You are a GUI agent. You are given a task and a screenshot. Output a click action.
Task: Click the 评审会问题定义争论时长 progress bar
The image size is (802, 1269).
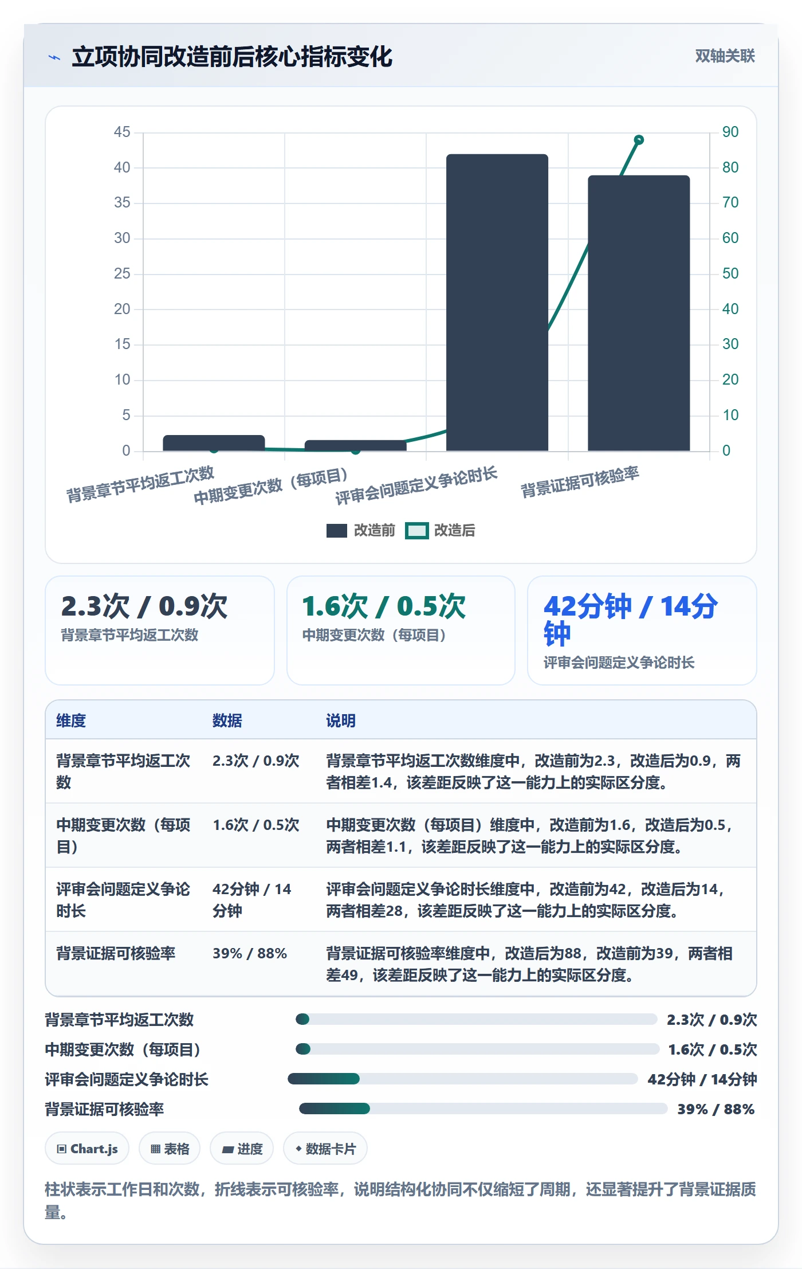(x=463, y=1079)
